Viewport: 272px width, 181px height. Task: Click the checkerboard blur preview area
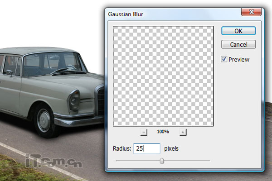click(x=163, y=76)
